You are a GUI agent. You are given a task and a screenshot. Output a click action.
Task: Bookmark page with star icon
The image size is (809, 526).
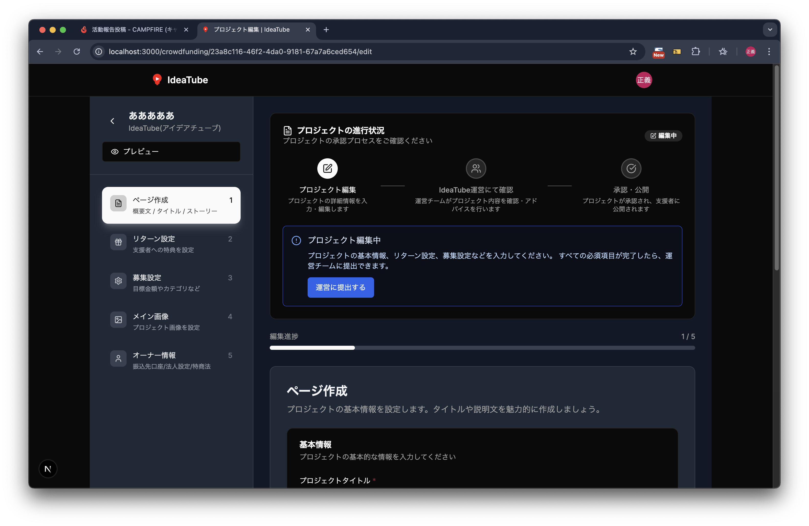click(633, 52)
